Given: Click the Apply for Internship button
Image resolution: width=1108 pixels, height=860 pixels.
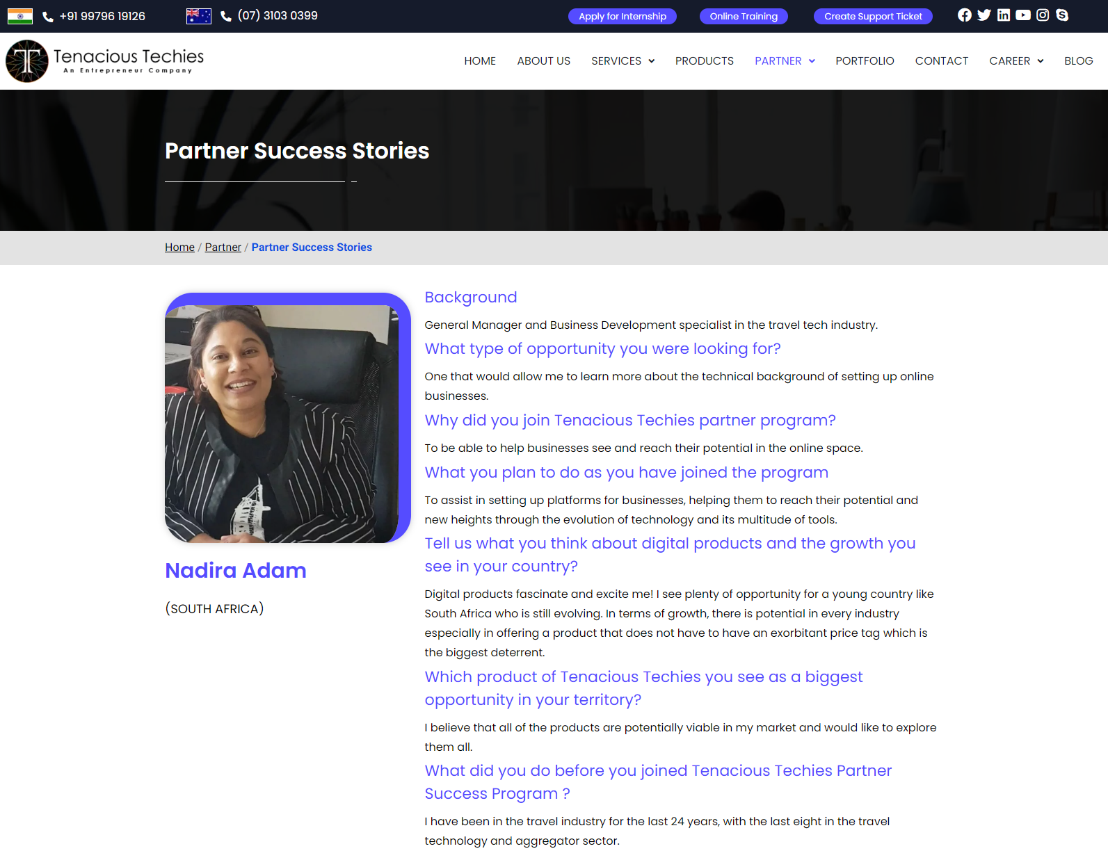Looking at the screenshot, I should coord(622,16).
